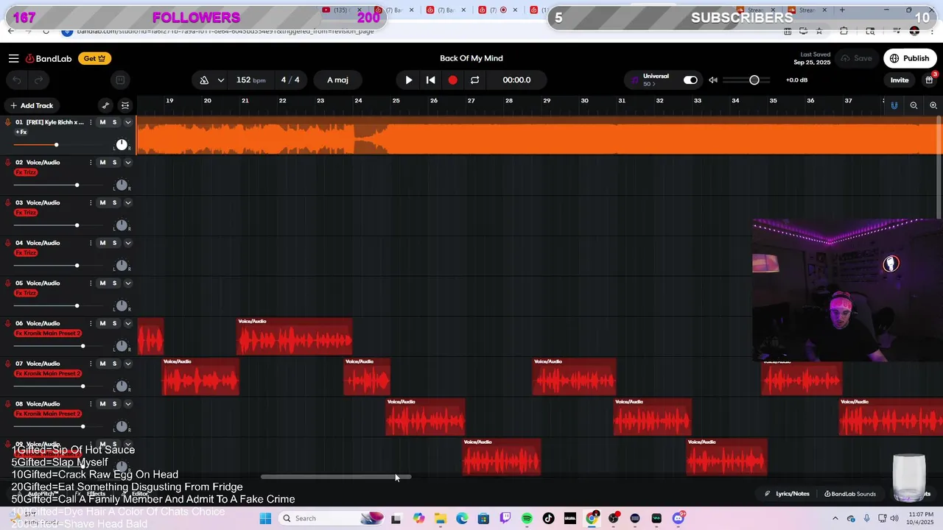Toggle the Universal mastering switch
Screen dimensions: 943x530
[x=690, y=80]
